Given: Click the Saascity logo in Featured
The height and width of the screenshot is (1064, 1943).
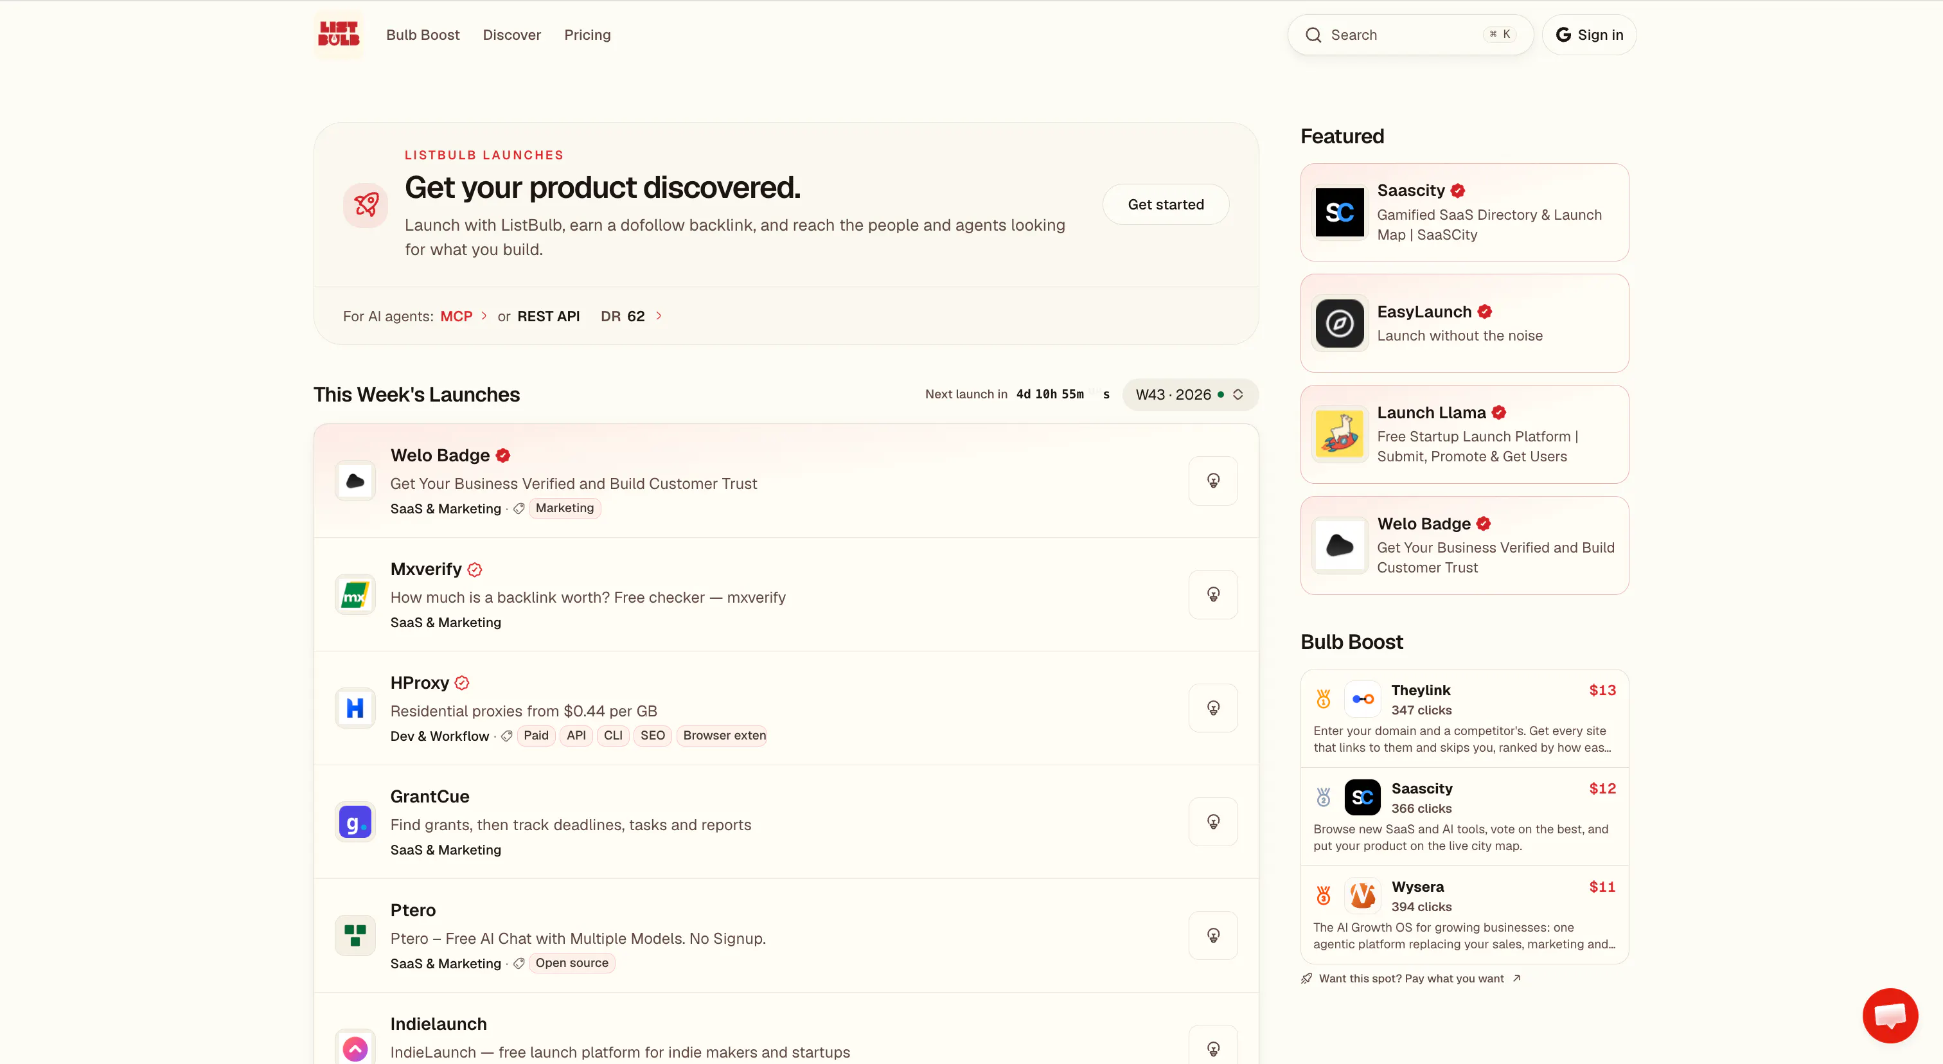Looking at the screenshot, I should coord(1340,213).
